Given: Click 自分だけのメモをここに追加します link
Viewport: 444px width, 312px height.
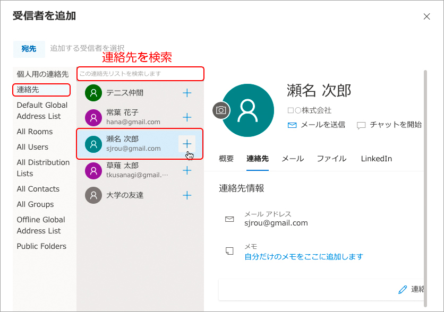Looking at the screenshot, I should pyautogui.click(x=304, y=257).
